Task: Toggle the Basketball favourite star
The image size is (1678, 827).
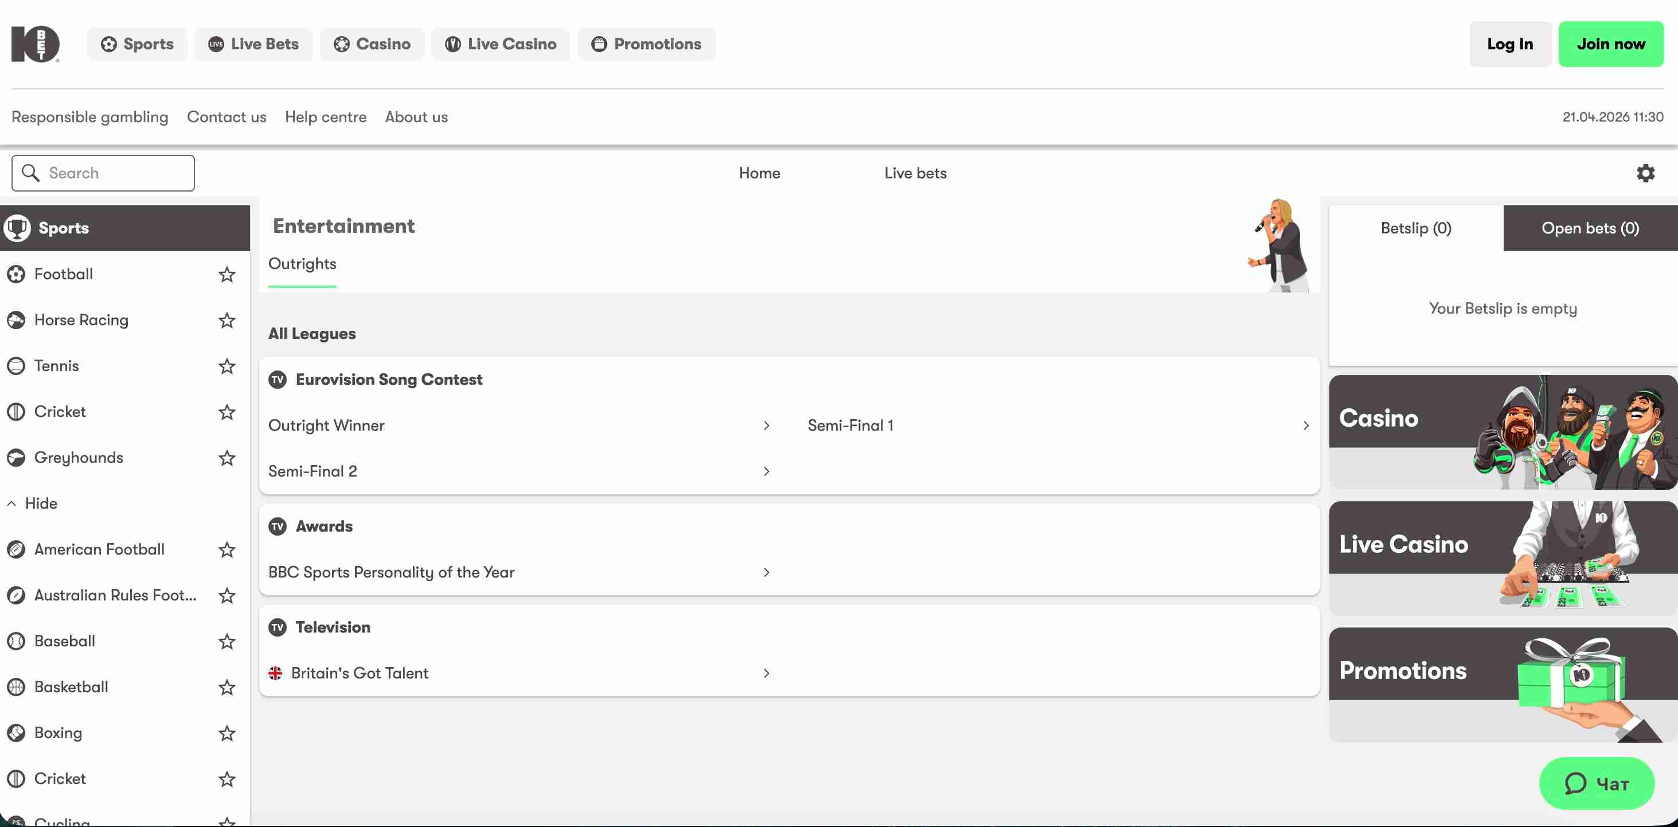Action: click(x=227, y=688)
